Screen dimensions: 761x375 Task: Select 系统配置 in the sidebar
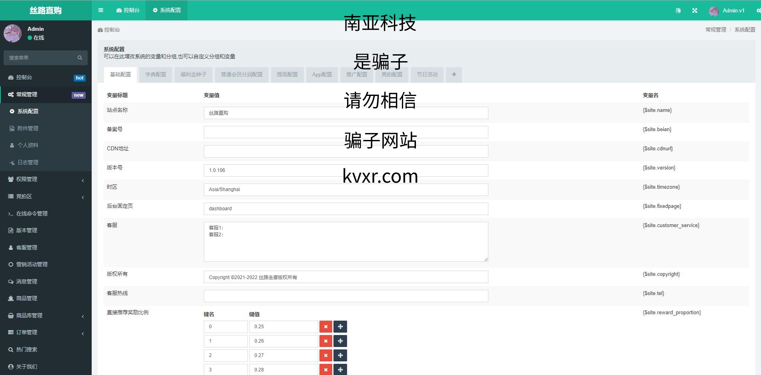pos(46,112)
